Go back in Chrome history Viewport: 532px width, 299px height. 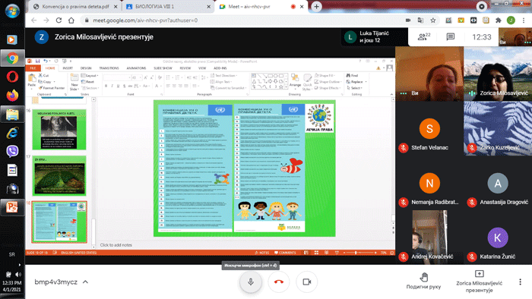(34, 20)
